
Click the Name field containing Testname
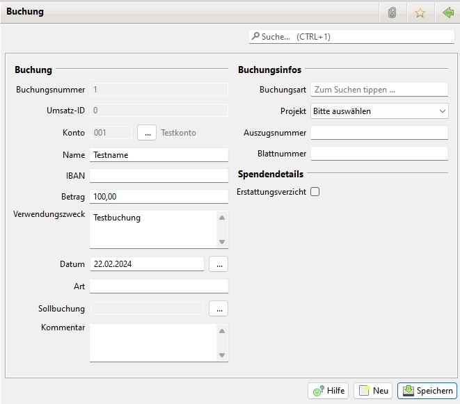point(159,155)
